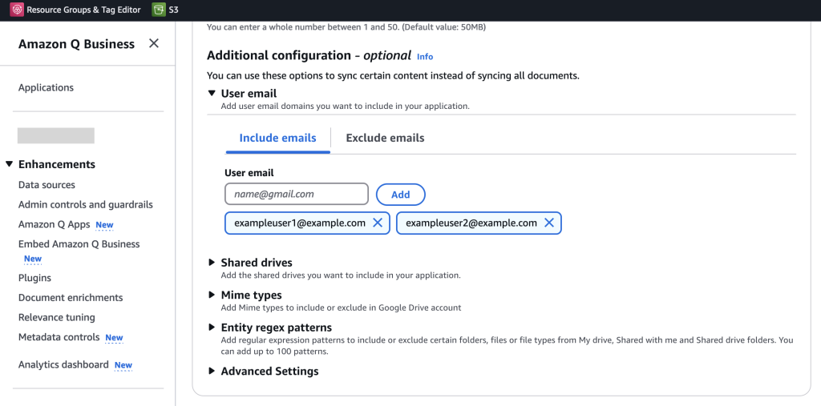Open Plugins in the sidebar
This screenshot has width=821, height=406.
[34, 278]
